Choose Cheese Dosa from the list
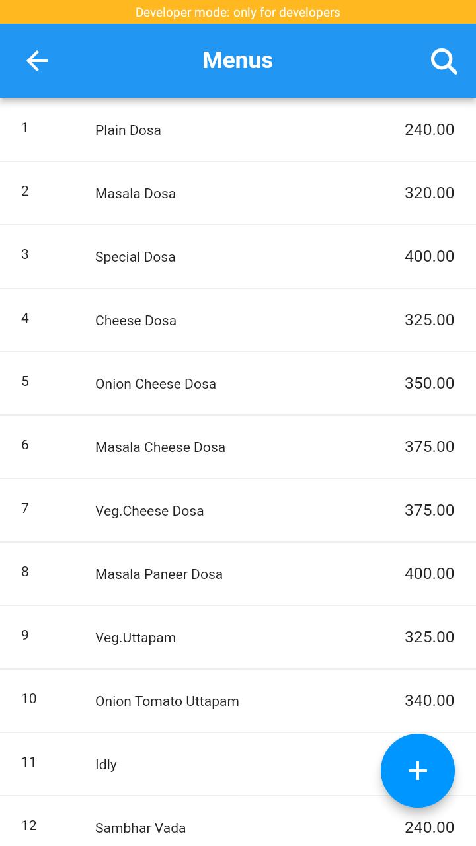 tap(238, 320)
